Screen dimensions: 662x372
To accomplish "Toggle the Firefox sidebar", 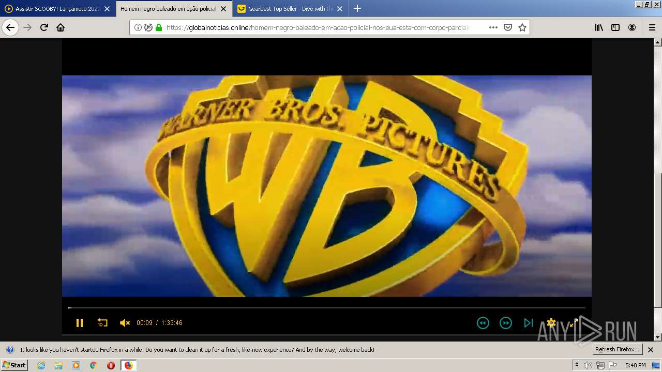I will [x=615, y=27].
